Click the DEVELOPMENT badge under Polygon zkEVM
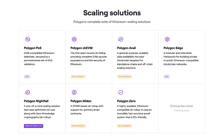The image size is (218, 140). click(78, 76)
